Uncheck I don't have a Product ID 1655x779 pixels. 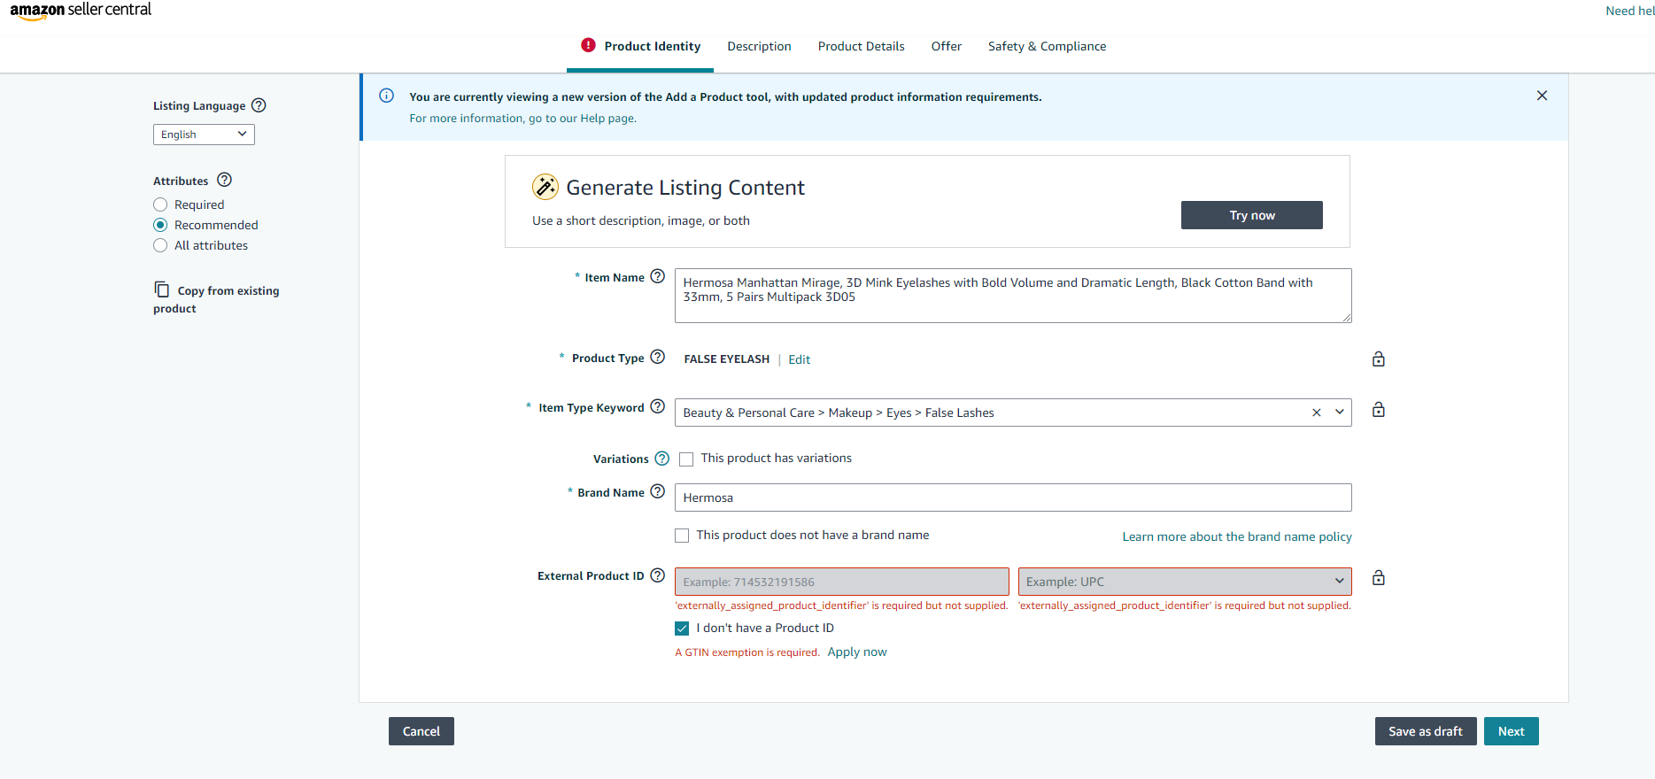point(682,629)
